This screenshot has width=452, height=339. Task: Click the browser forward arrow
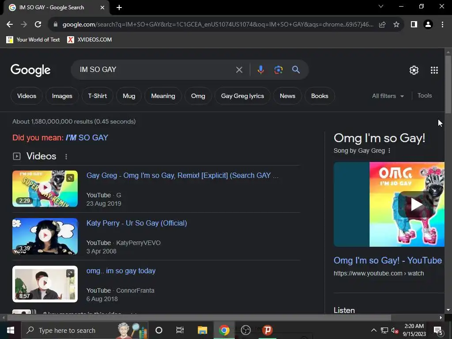24,25
